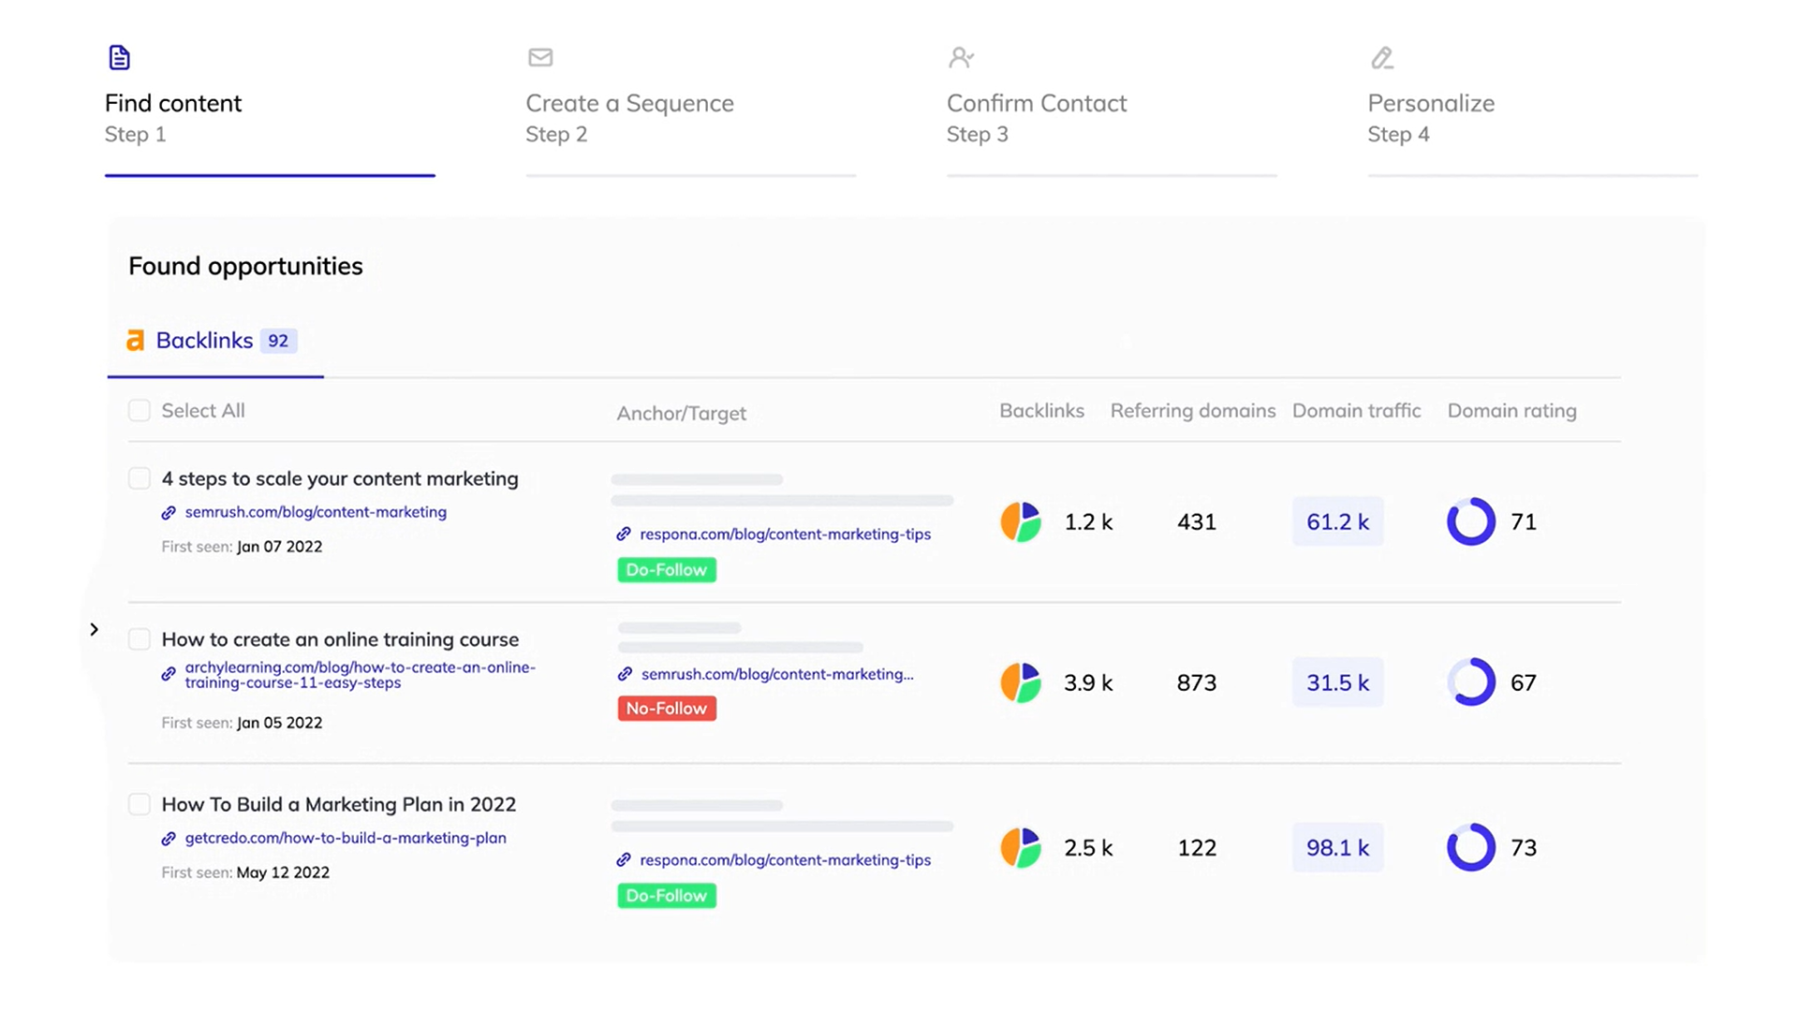
Task: Click the orange Ahrefs logo beside Backlinks
Action: coord(136,341)
